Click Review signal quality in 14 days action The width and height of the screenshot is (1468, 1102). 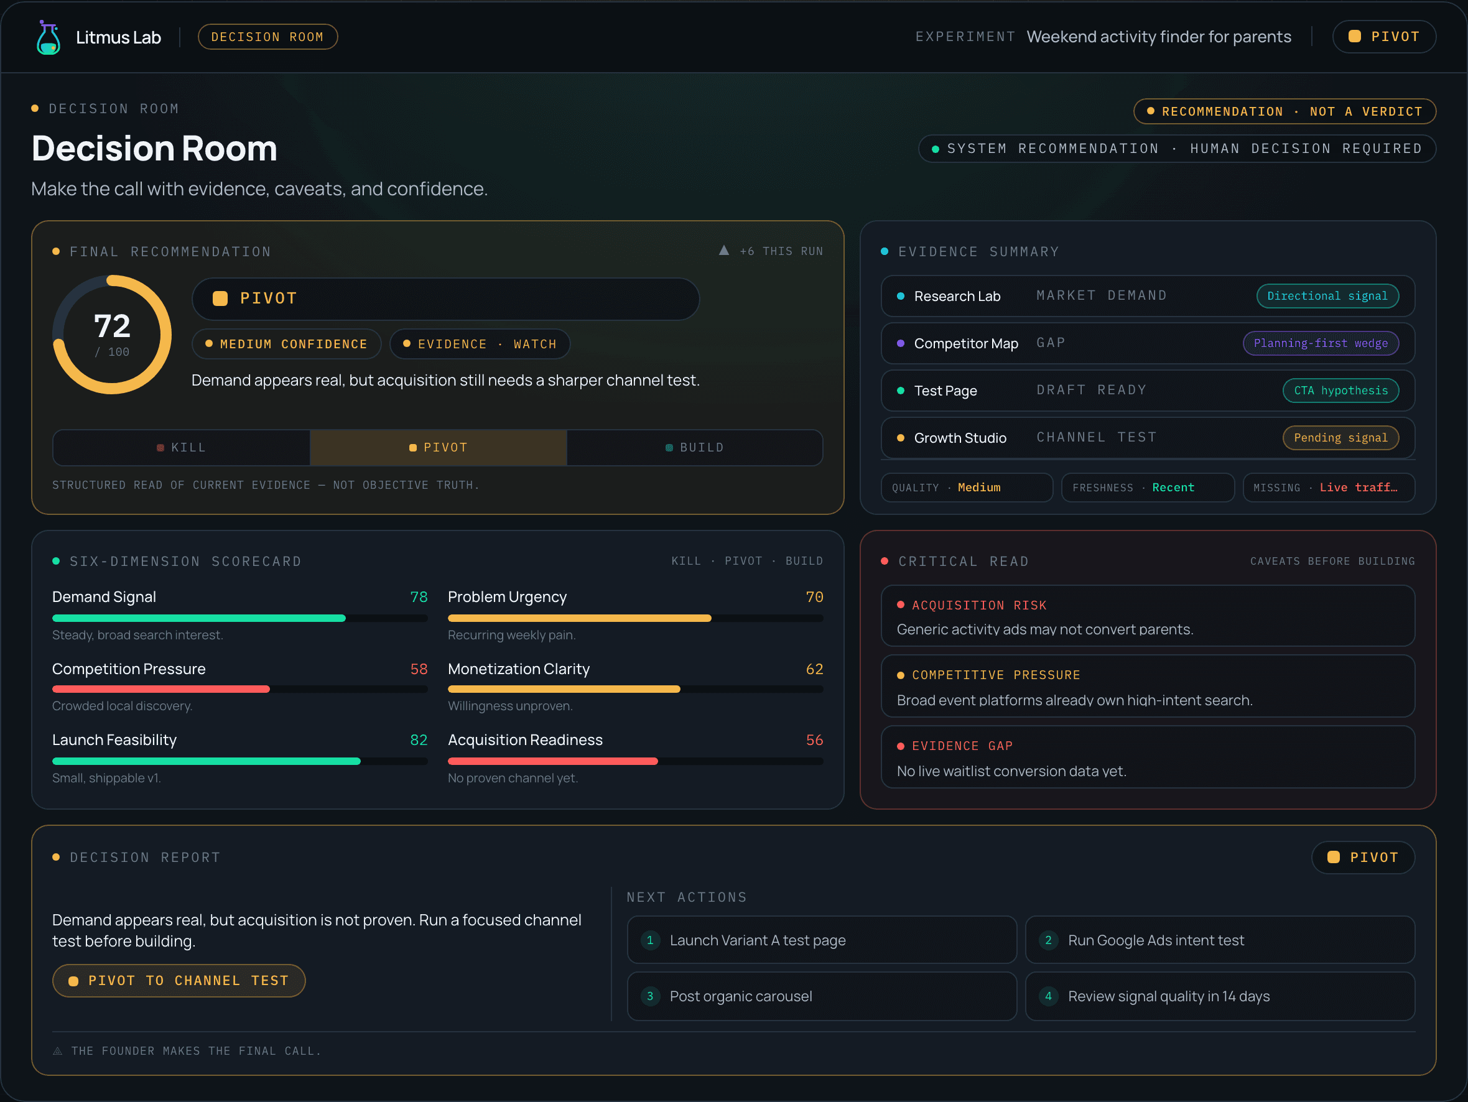coord(1220,996)
